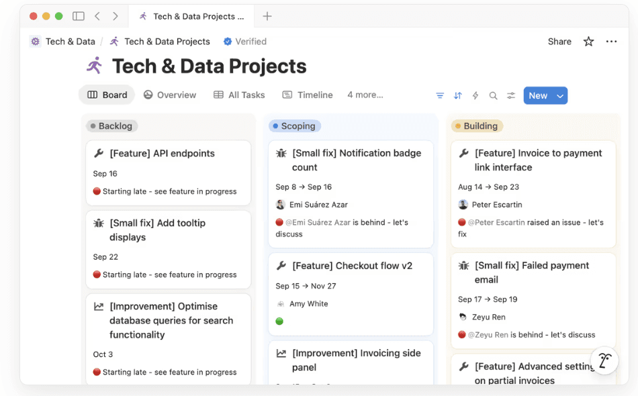This screenshot has height=396, width=638.
Task: Switch to the Overview tab
Action: 170,95
